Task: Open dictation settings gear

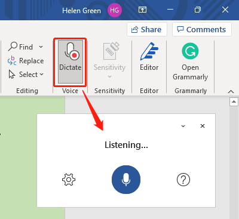Action: [69, 180]
